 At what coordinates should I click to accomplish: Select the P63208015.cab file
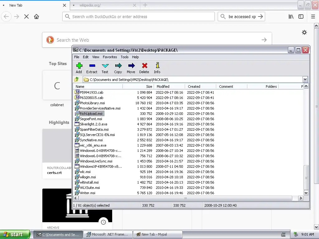tap(91, 97)
